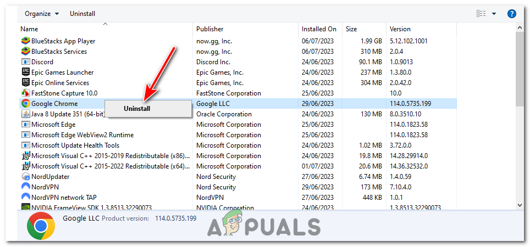Click the Java 8 Update 351 icon
The width and height of the screenshot is (530, 247).
[x=25, y=114]
